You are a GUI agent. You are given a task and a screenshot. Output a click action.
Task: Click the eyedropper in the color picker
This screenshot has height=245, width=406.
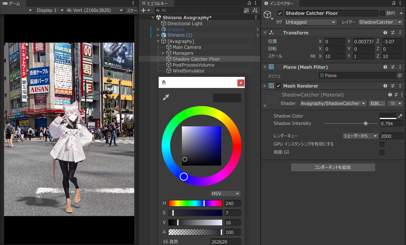tap(166, 97)
